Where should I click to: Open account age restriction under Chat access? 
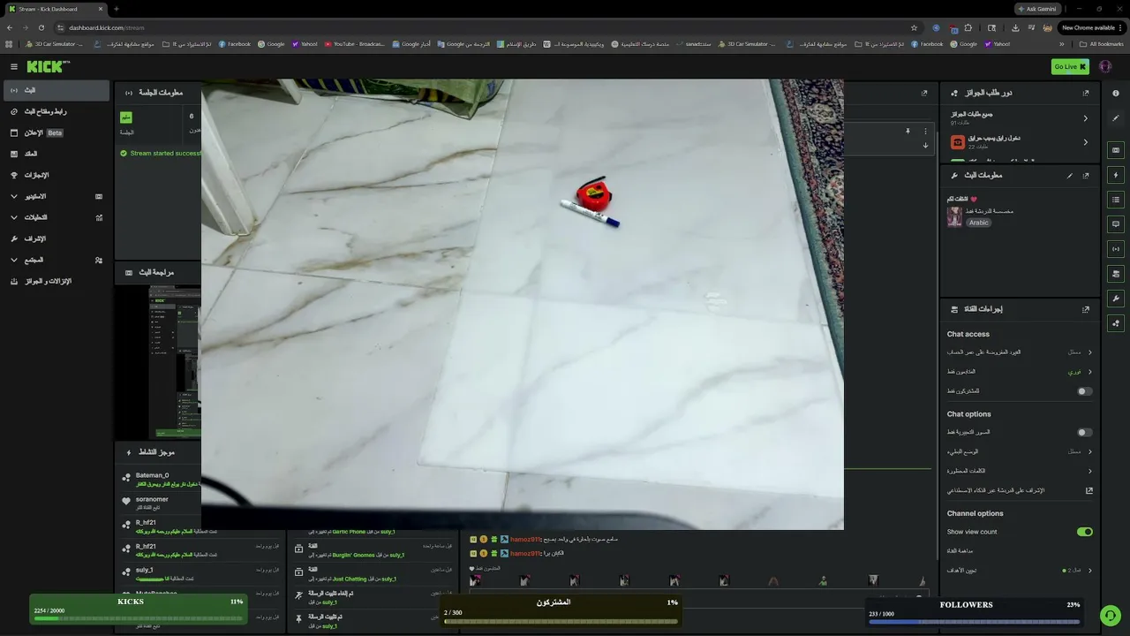(x=1020, y=352)
